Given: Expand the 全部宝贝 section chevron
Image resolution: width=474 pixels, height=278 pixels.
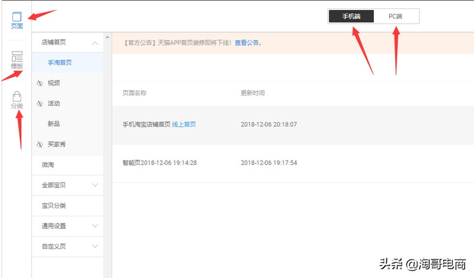Looking at the screenshot, I should click(95, 185).
